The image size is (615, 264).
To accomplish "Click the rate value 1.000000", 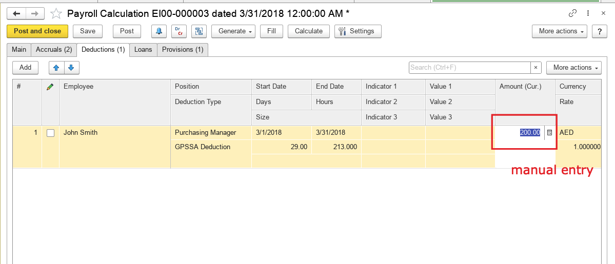I will [578, 147].
